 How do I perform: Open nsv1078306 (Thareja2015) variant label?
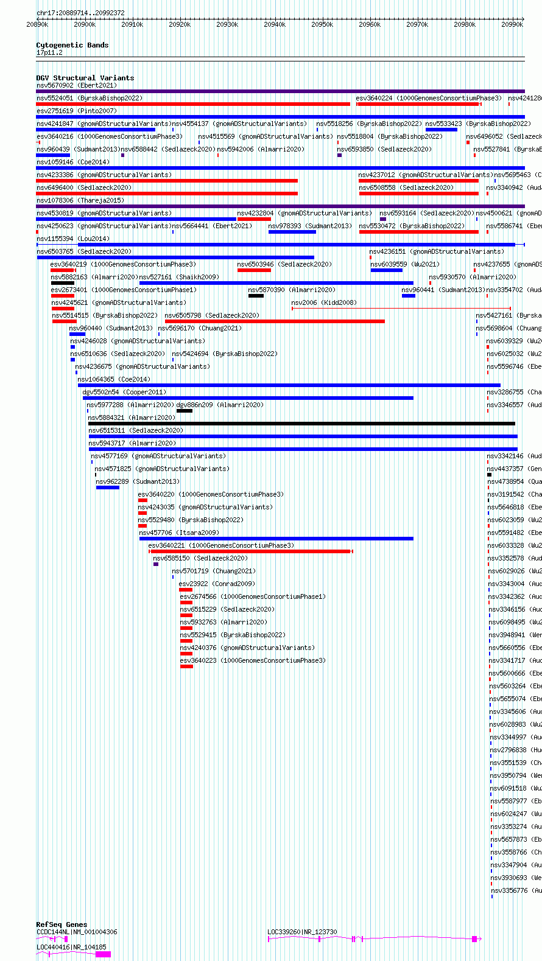click(80, 200)
